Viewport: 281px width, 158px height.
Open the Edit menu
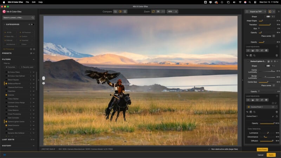click(34, 2)
